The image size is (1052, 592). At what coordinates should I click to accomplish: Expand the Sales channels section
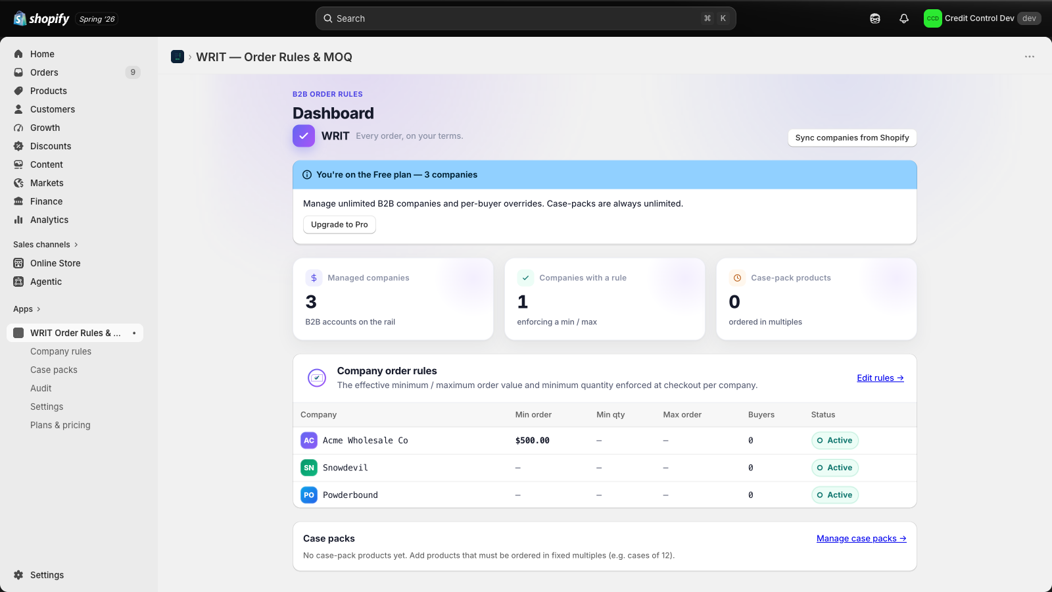tap(46, 245)
